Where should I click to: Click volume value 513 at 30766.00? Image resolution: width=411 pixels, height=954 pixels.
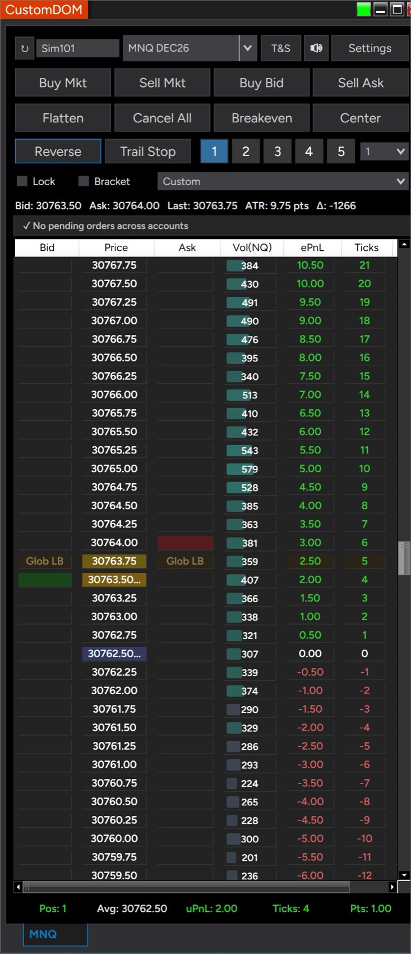pos(250,395)
